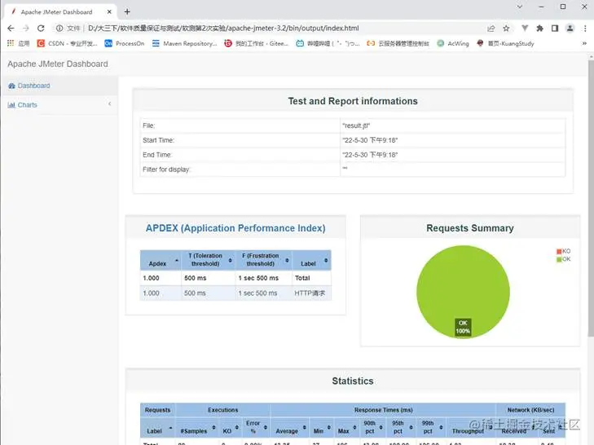Close the Apache JMeter Dashboard tab
Image resolution: width=594 pixels, height=445 pixels.
click(x=109, y=11)
